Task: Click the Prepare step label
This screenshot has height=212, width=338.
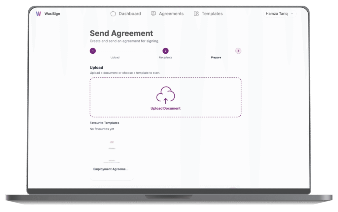Action: pos(216,57)
